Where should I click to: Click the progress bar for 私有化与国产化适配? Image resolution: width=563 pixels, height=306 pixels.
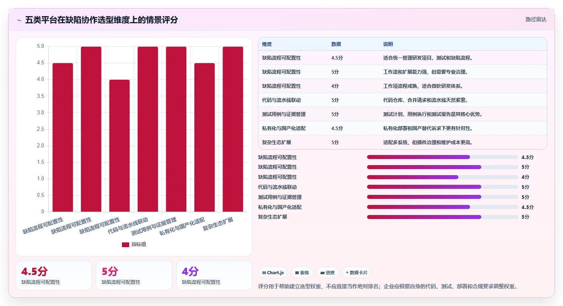click(443, 207)
